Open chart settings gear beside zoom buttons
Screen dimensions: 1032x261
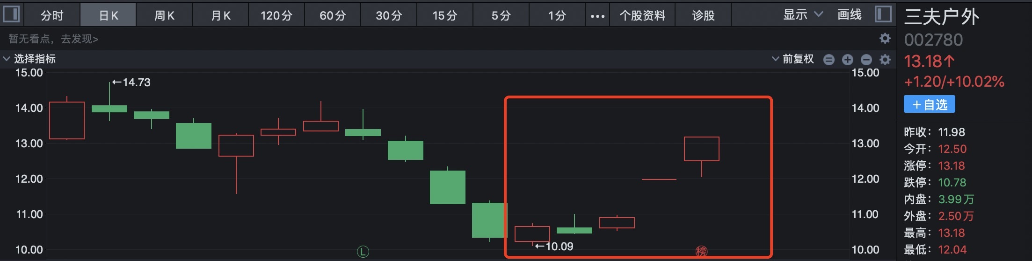[885, 60]
